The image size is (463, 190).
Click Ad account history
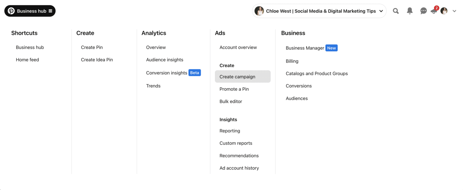239,168
